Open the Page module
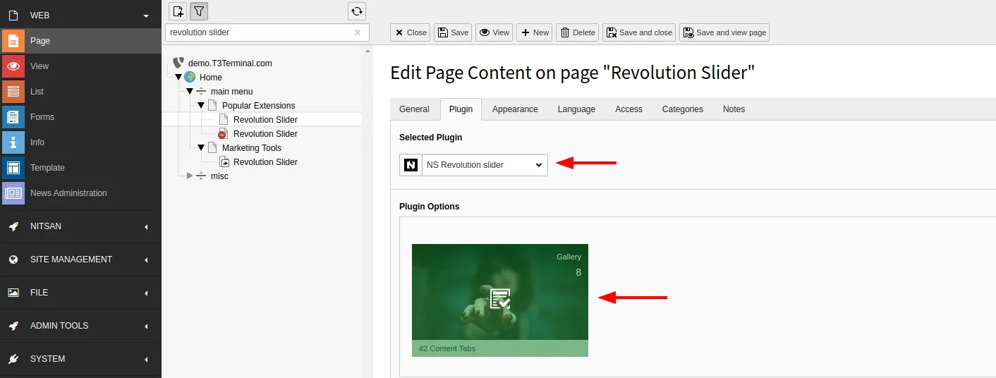 click(80, 41)
